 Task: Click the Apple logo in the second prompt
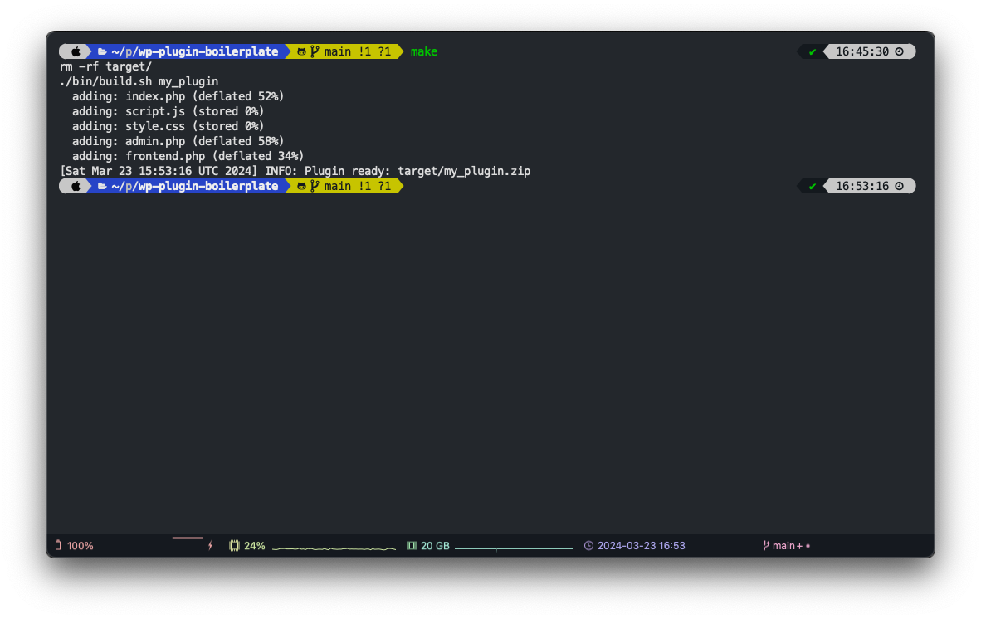pos(76,187)
